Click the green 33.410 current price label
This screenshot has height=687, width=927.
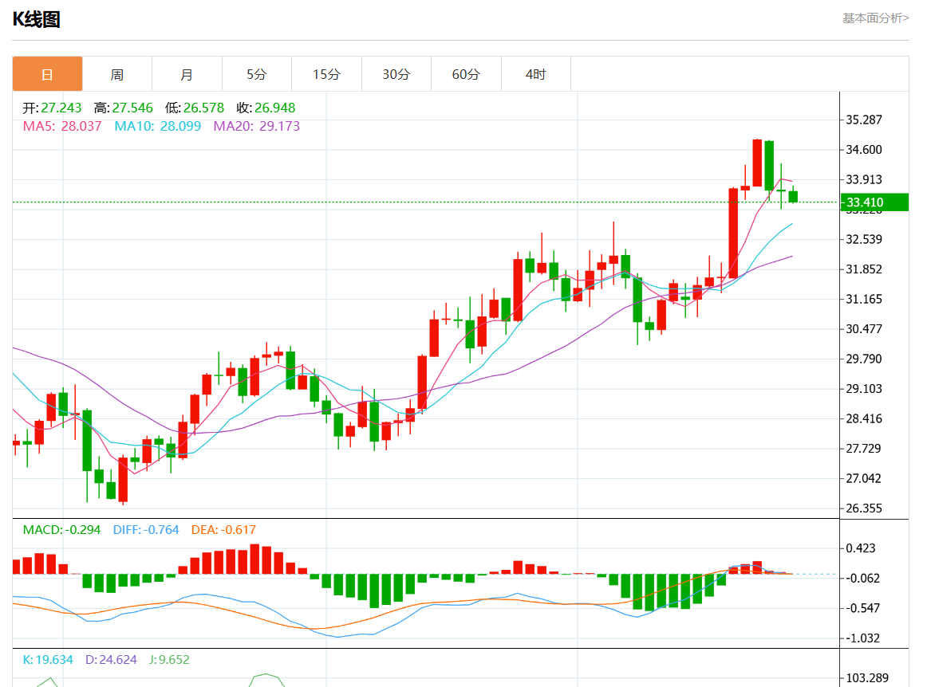(x=874, y=202)
